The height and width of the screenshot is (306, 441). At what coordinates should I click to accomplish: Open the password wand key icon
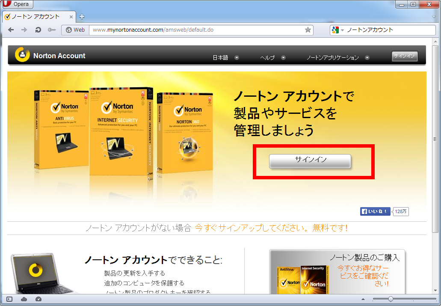coord(51,30)
